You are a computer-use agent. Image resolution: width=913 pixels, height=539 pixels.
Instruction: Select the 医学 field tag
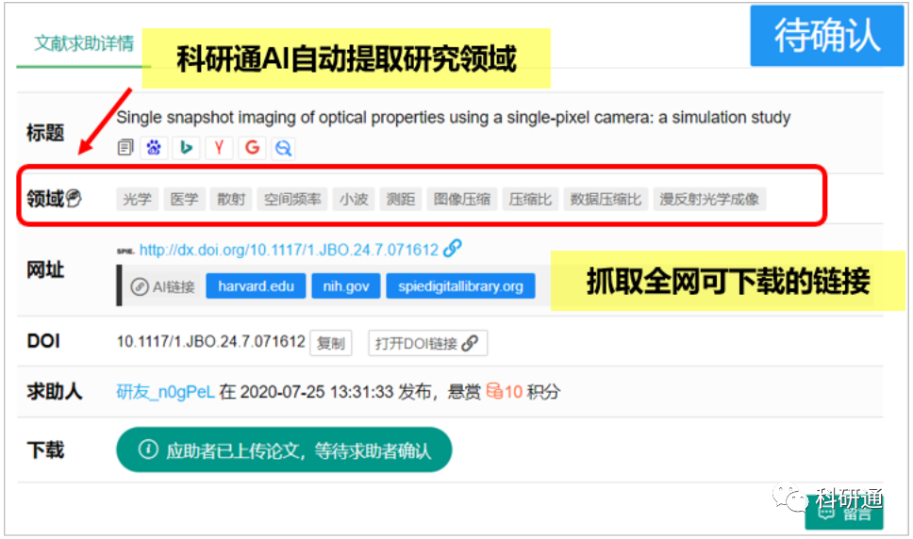click(x=184, y=200)
